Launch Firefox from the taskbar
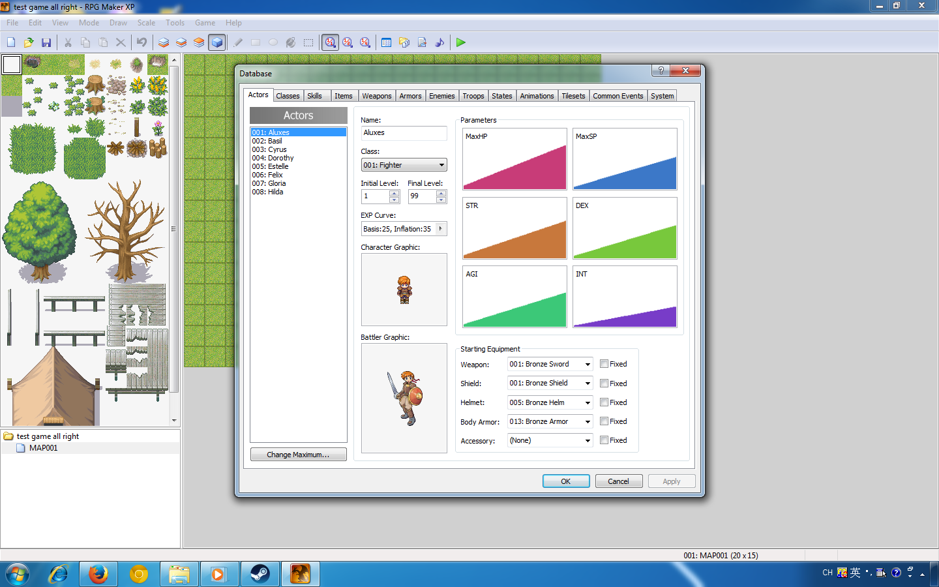The width and height of the screenshot is (939, 587). pyautogui.click(x=98, y=574)
